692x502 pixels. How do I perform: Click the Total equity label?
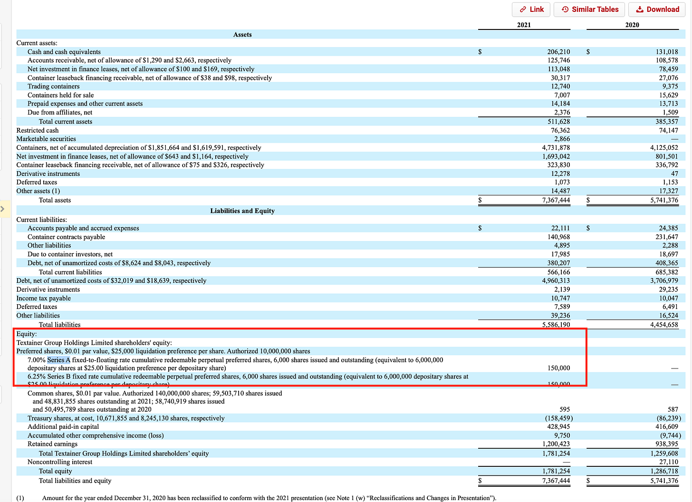pyautogui.click(x=55, y=471)
